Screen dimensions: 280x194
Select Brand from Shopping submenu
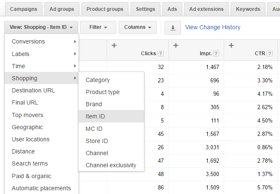coord(94,104)
